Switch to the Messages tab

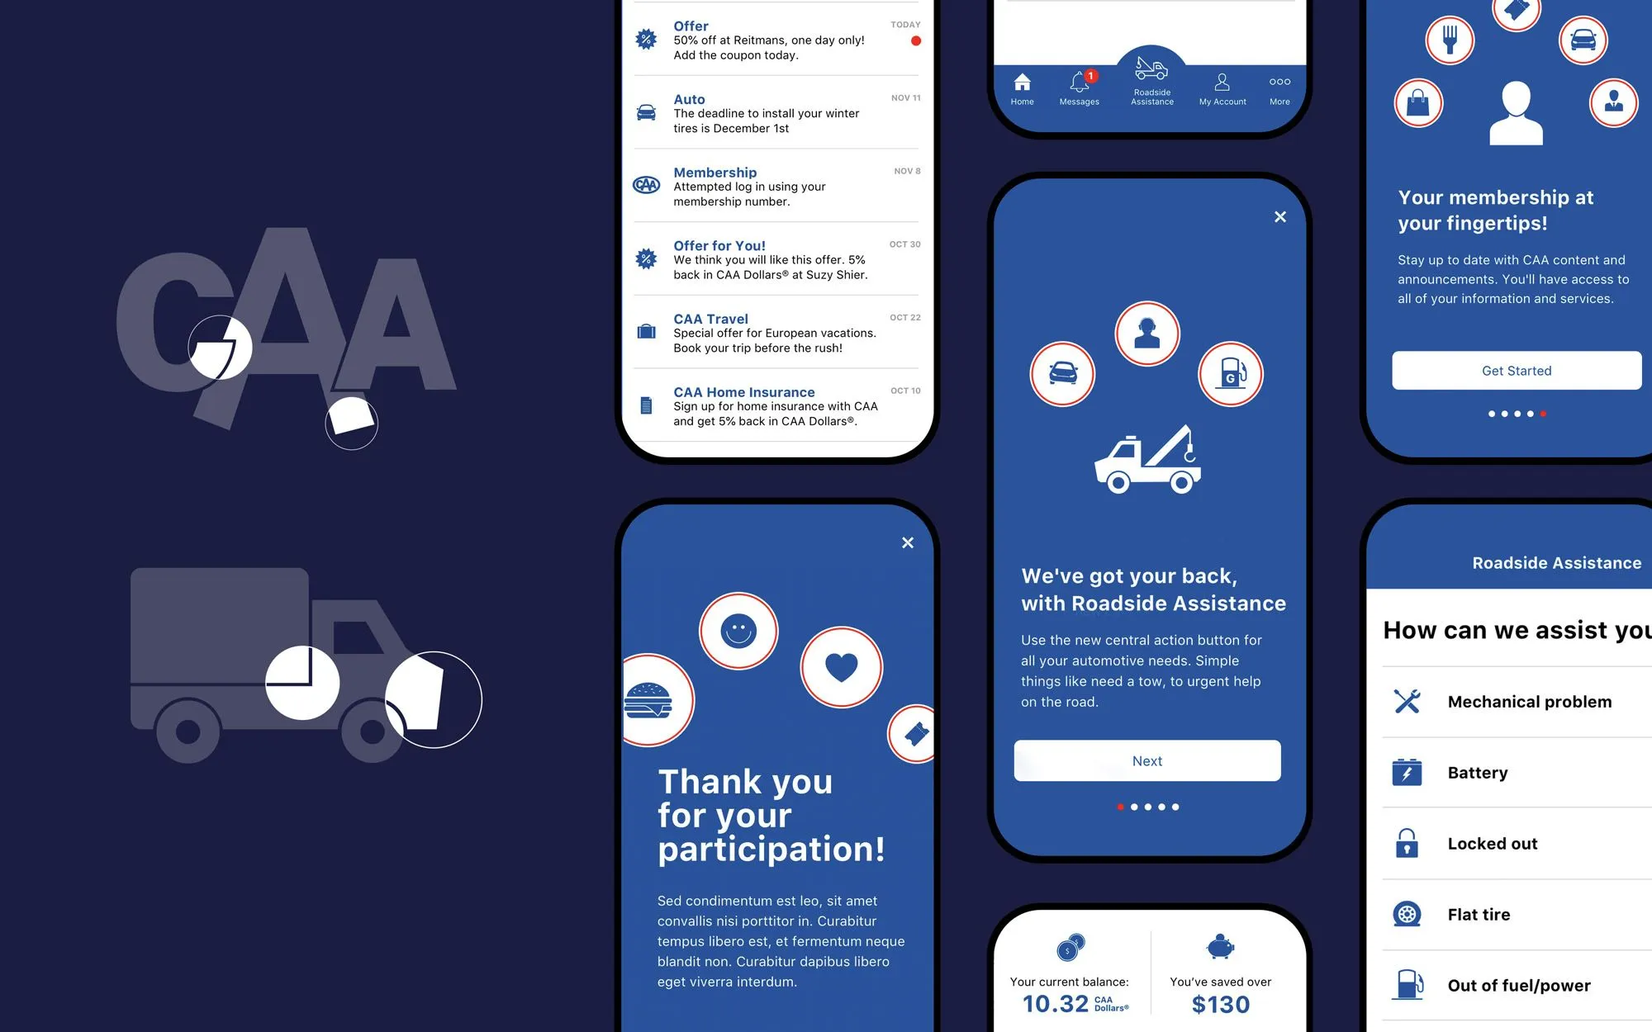pyautogui.click(x=1079, y=89)
